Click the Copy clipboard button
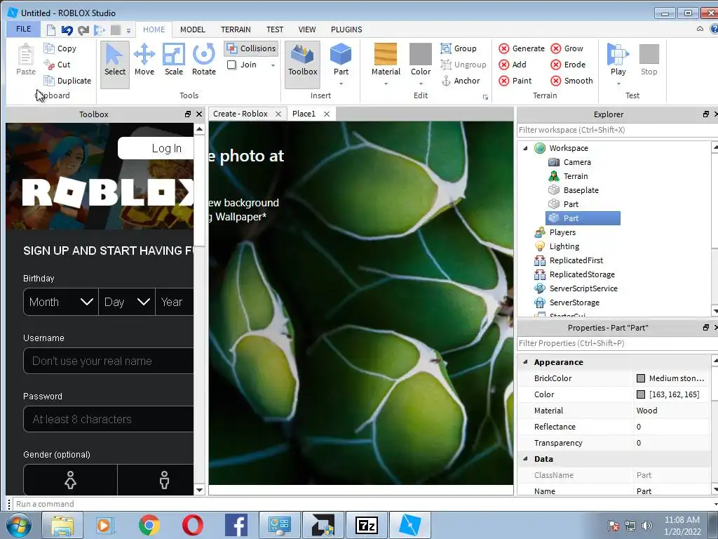This screenshot has height=539, width=718. tap(60, 48)
